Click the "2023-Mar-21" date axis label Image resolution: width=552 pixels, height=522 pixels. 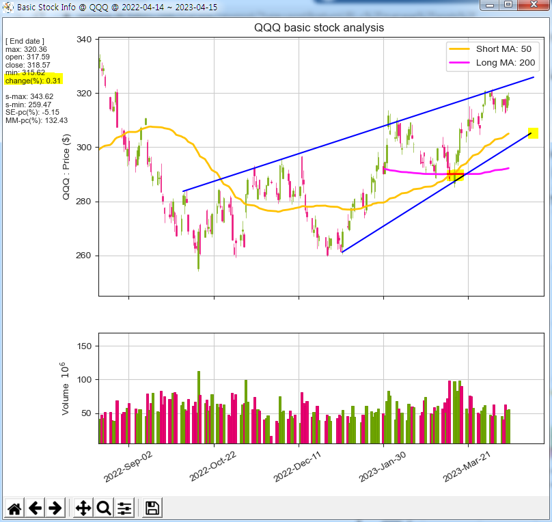467,467
